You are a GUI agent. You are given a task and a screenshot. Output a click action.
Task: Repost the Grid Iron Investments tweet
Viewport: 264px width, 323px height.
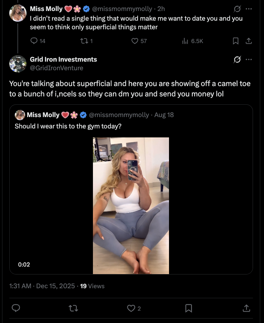[x=73, y=308]
